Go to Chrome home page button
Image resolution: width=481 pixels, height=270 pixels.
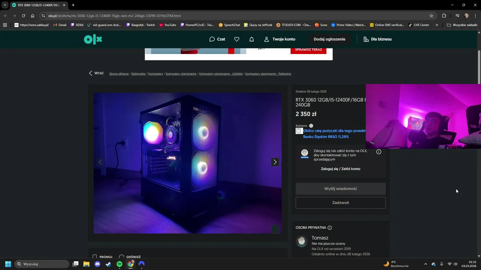point(32,16)
